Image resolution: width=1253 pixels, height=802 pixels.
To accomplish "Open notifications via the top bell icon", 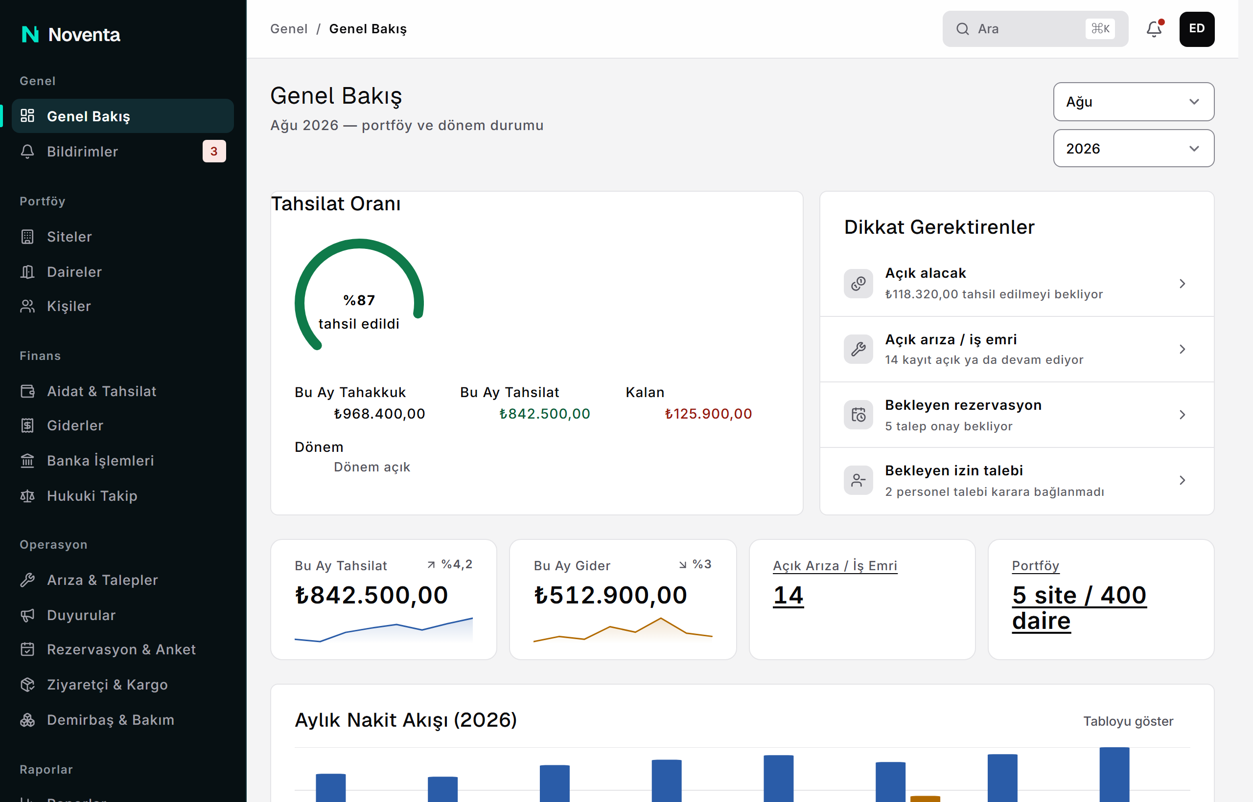I will tap(1155, 29).
